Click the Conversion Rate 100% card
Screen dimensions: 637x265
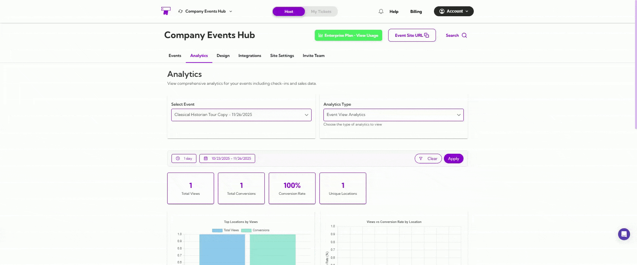(x=292, y=188)
